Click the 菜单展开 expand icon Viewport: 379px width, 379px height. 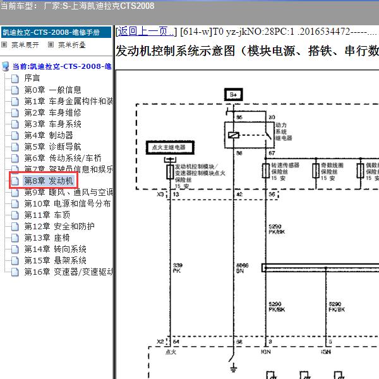click(x=4, y=45)
